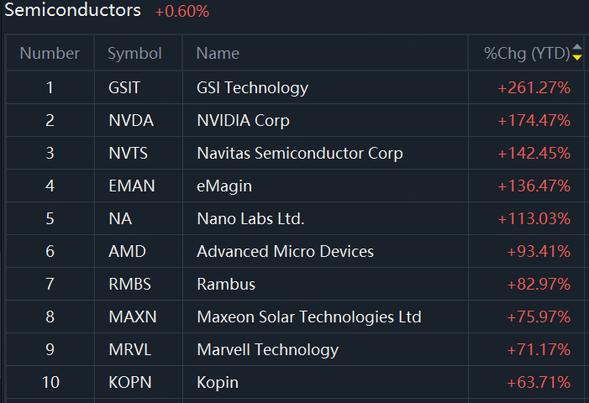Image resolution: width=589 pixels, height=403 pixels.
Task: Click the AMD ticker symbol
Action: pyautogui.click(x=127, y=251)
